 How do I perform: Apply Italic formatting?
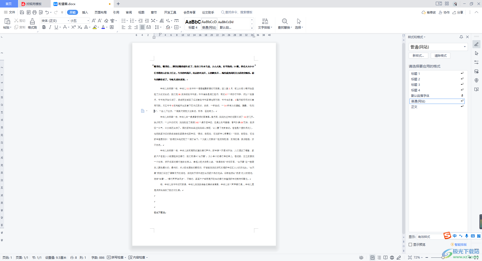[x=50, y=27]
